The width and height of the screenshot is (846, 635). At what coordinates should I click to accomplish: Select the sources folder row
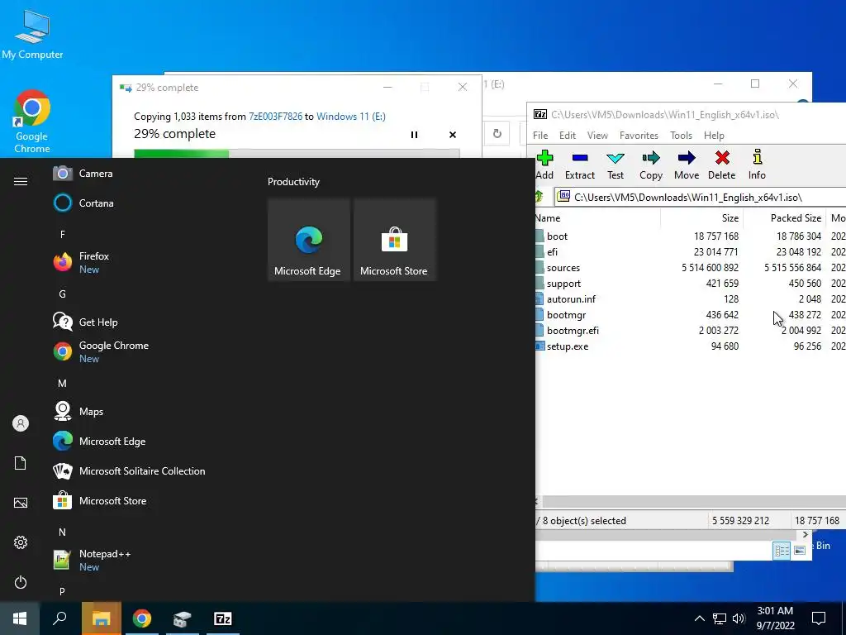point(691,267)
